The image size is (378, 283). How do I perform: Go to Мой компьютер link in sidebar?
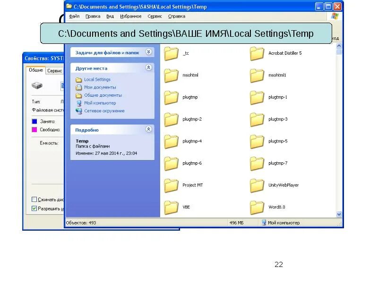tap(100, 103)
